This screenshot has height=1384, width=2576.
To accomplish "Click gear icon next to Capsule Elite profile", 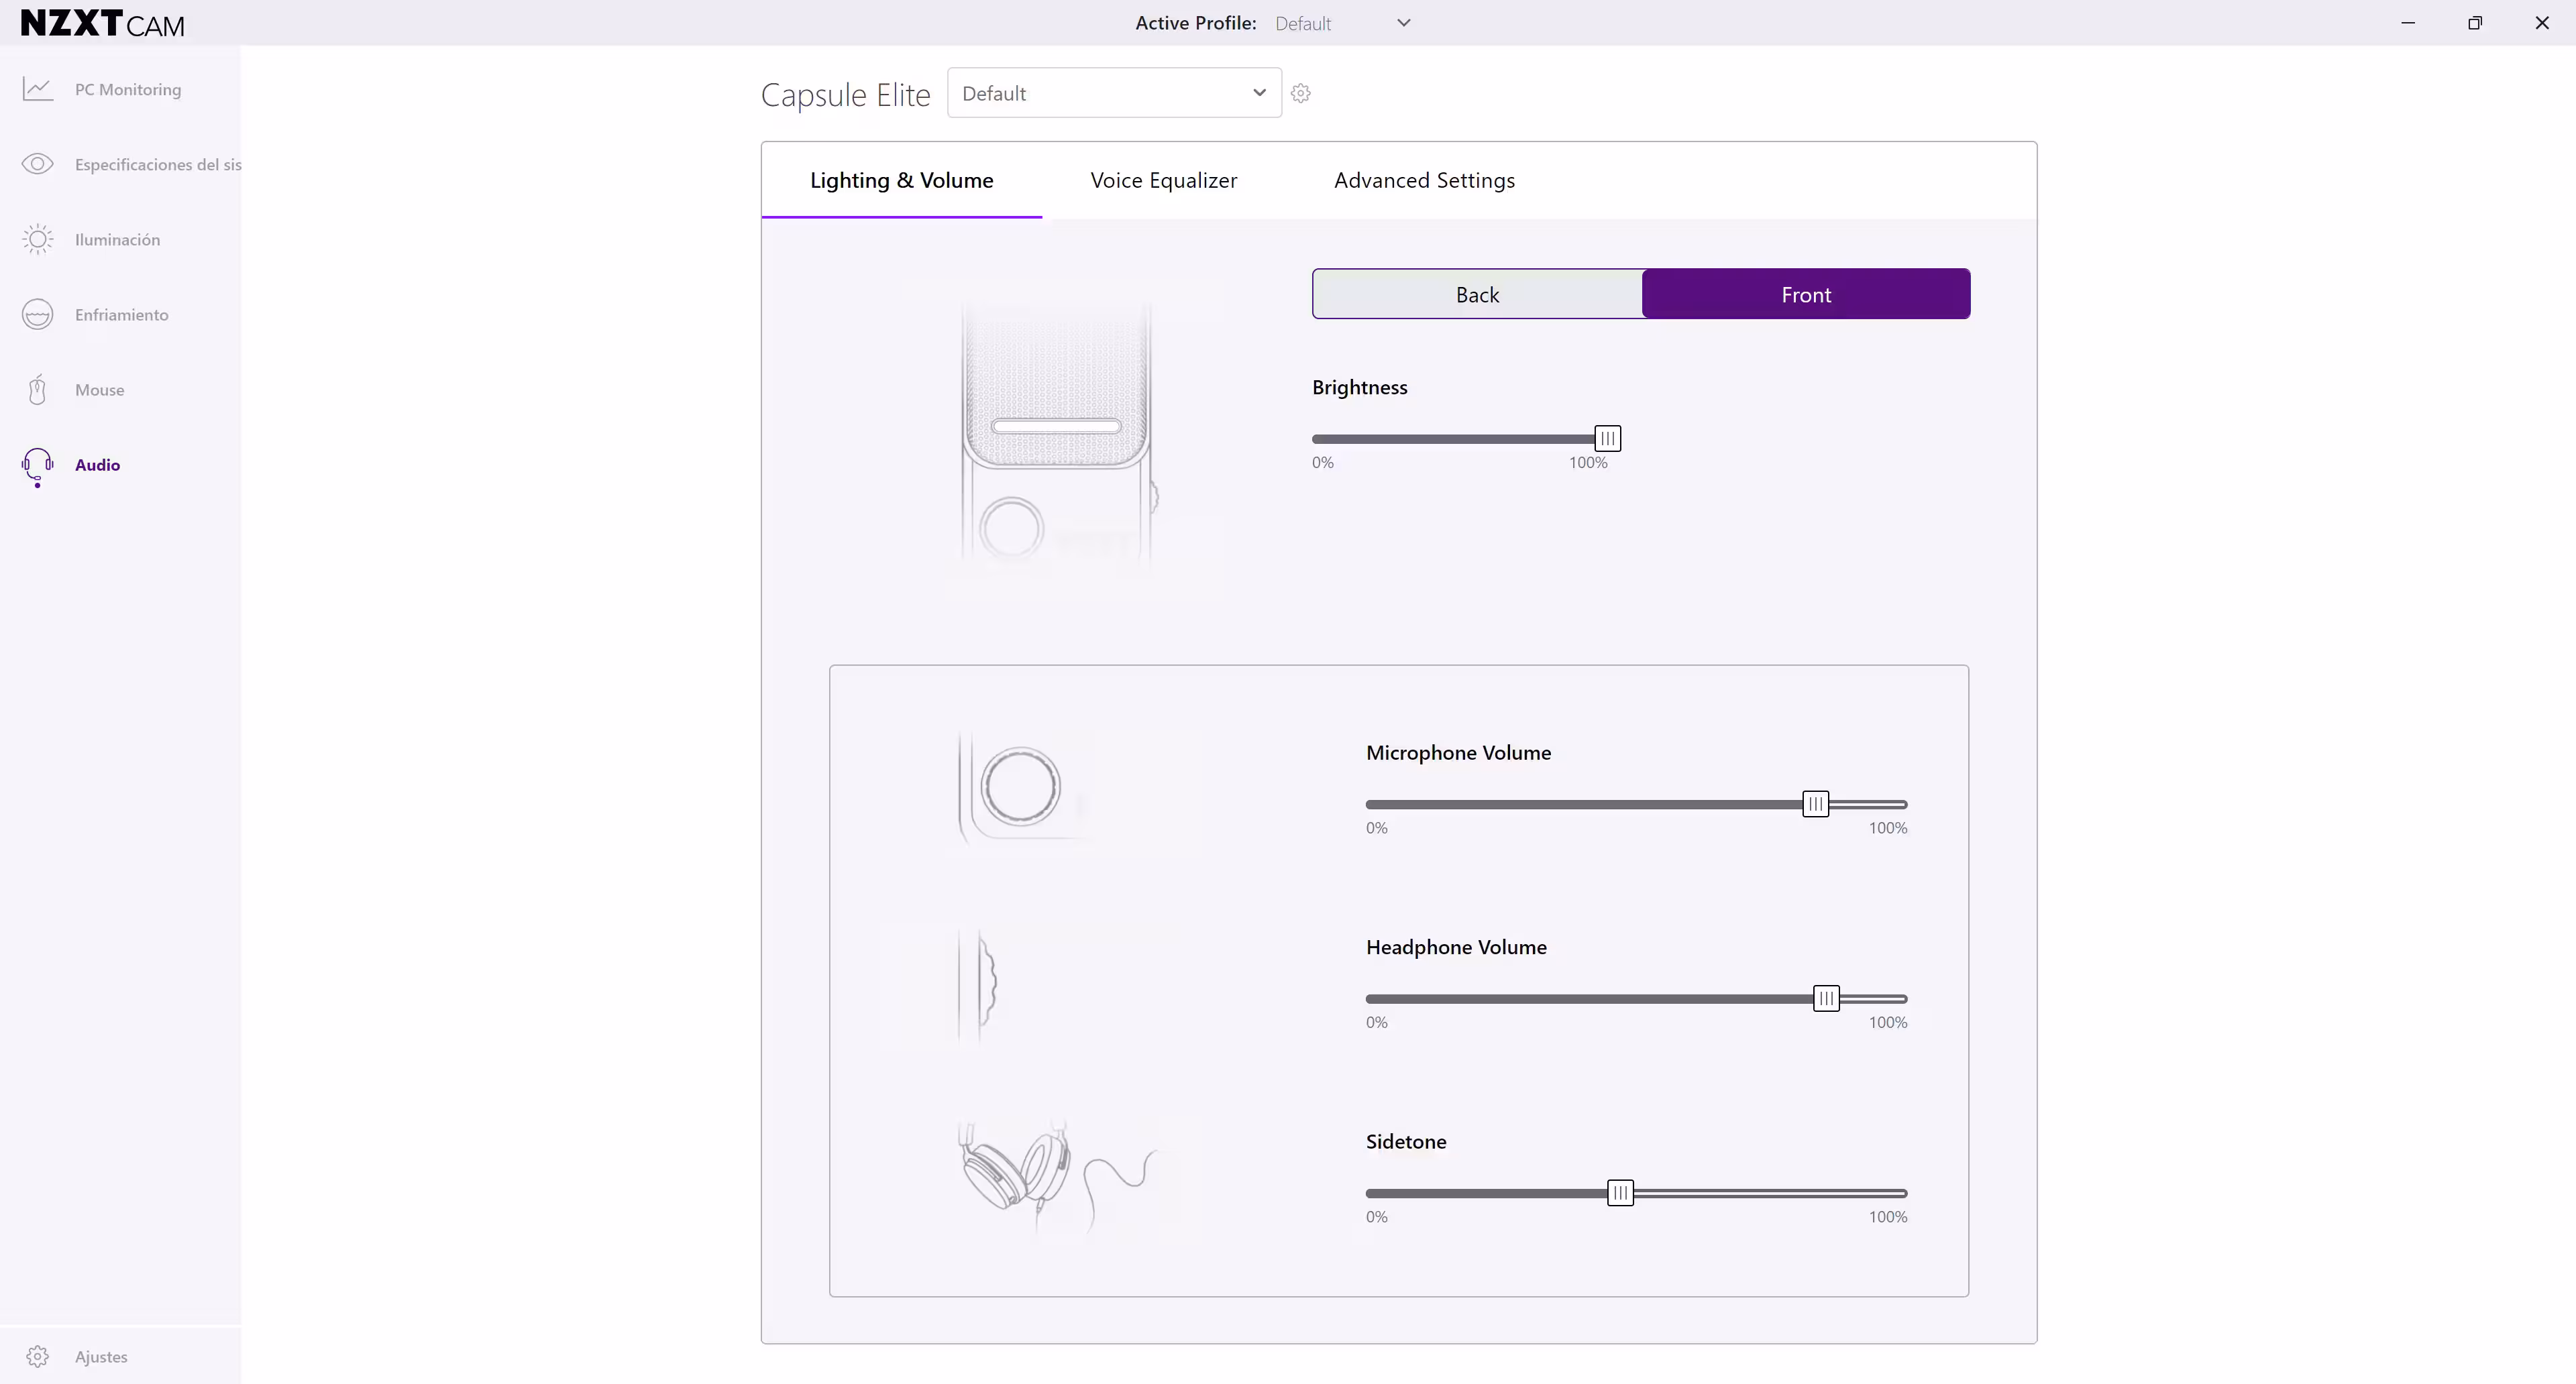I will [1300, 93].
